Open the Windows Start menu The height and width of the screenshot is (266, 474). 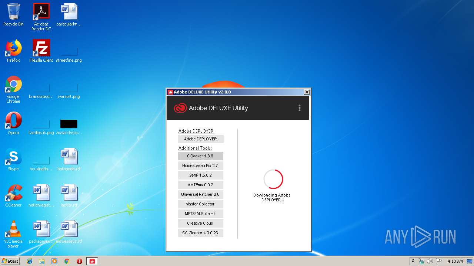coord(10,261)
